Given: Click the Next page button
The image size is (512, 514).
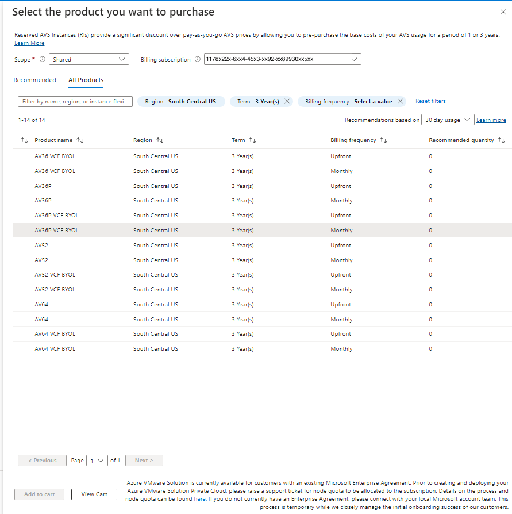Looking at the screenshot, I should pos(144,461).
